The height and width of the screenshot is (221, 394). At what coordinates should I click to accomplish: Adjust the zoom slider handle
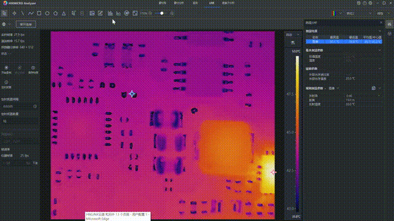(162, 14)
